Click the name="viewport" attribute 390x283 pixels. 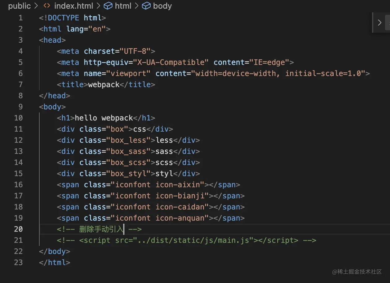117,74
